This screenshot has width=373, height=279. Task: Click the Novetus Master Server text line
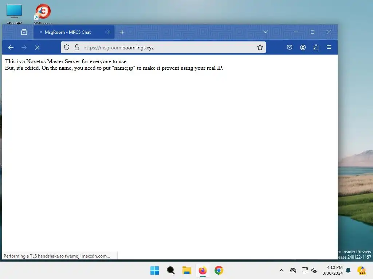(66, 61)
